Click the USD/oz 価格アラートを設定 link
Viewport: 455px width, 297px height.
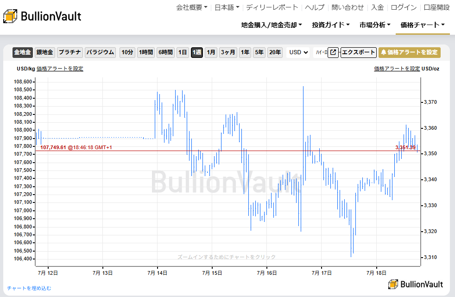click(x=397, y=69)
